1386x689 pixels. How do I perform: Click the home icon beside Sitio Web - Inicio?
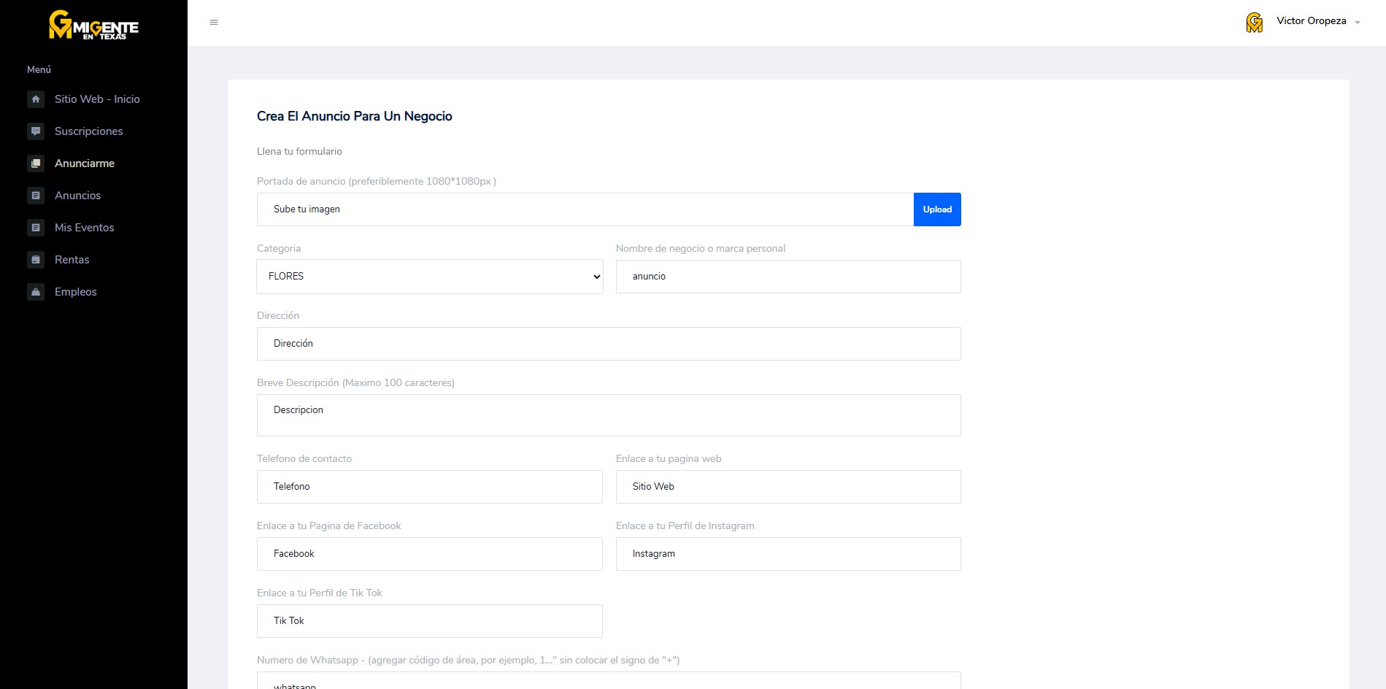coord(36,99)
